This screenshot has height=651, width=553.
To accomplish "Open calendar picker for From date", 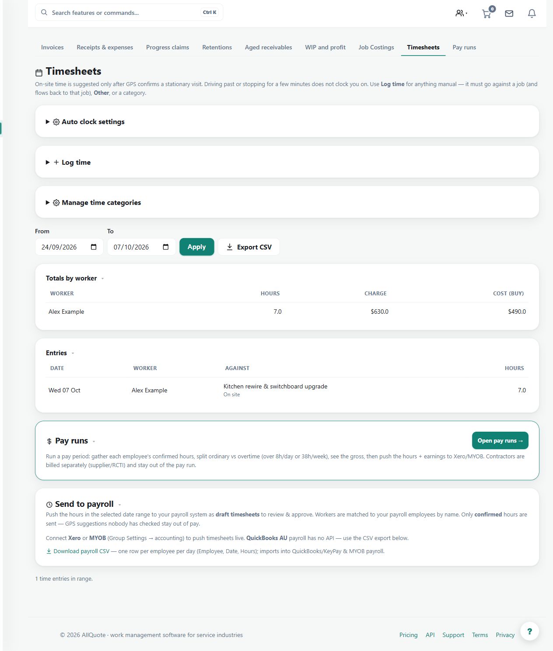I will pyautogui.click(x=94, y=247).
